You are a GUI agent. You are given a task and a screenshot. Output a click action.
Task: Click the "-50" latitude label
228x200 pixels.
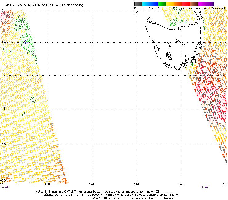click(x=3, y=181)
